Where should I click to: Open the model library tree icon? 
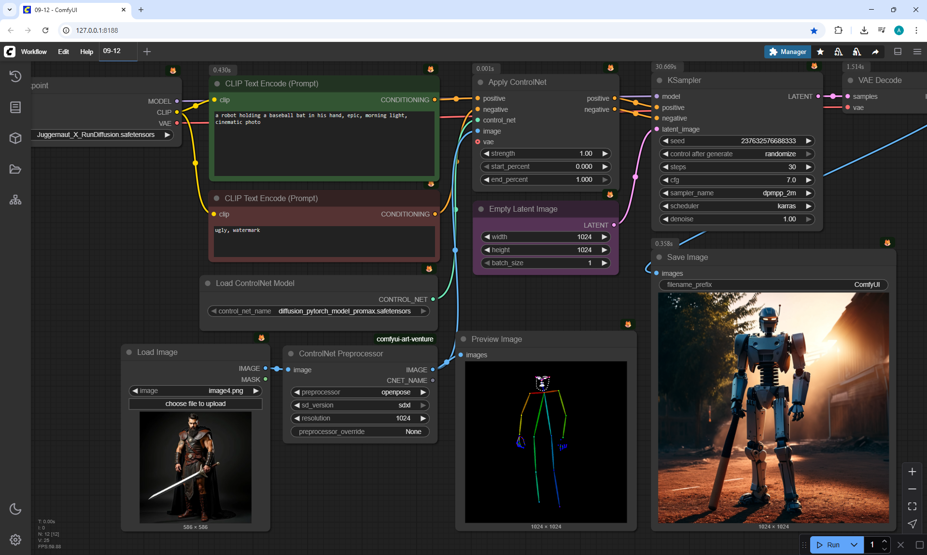coord(15,200)
